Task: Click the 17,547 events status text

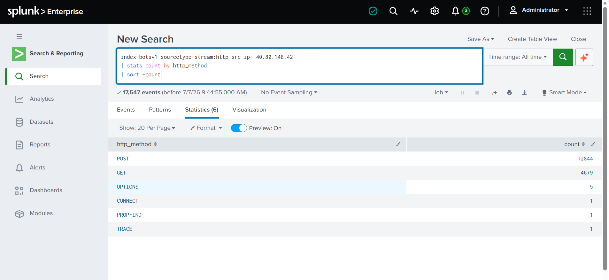Action: tap(141, 92)
